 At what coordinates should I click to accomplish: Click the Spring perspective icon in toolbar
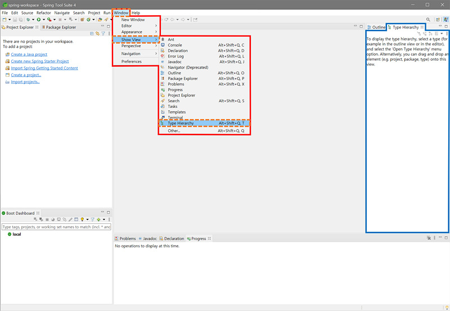(x=446, y=20)
